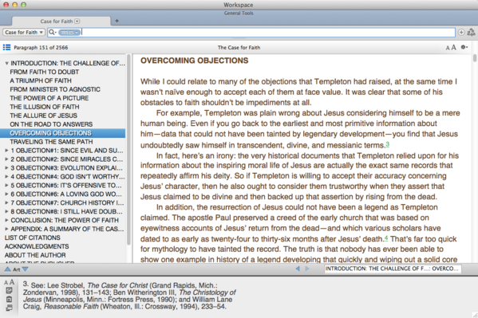Follow footnote 4 link in text

click(x=386, y=238)
